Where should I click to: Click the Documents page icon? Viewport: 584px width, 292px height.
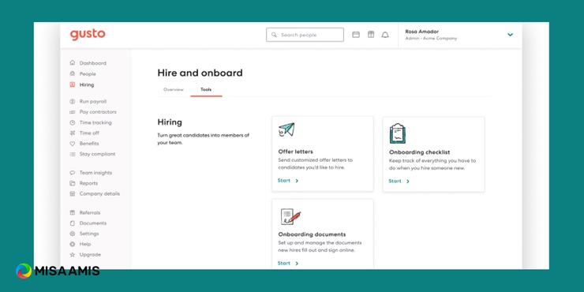[x=73, y=223]
